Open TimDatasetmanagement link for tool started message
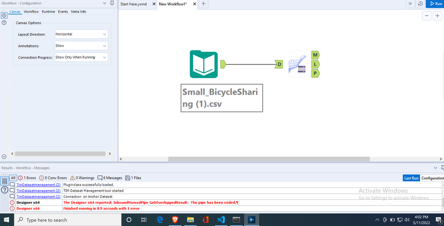 point(38,190)
